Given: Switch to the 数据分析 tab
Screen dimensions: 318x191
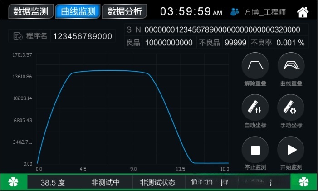Looking at the screenshot, I should click(124, 11).
